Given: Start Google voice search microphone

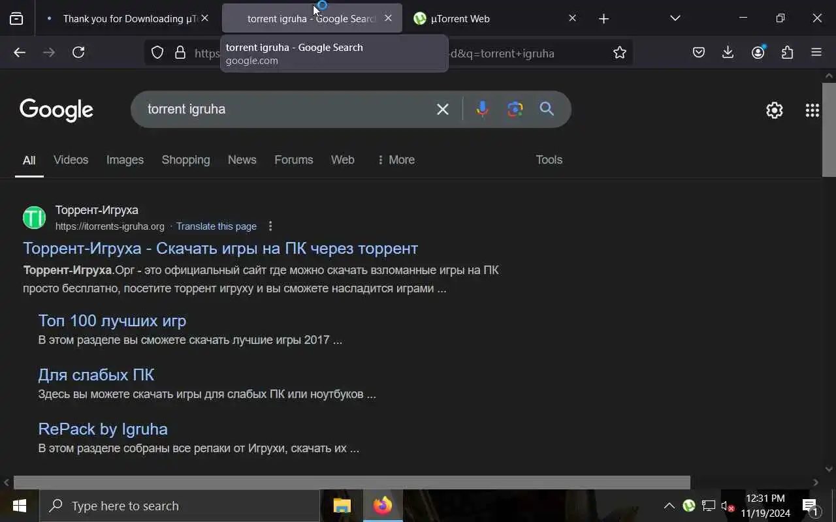Looking at the screenshot, I should pyautogui.click(x=483, y=109).
